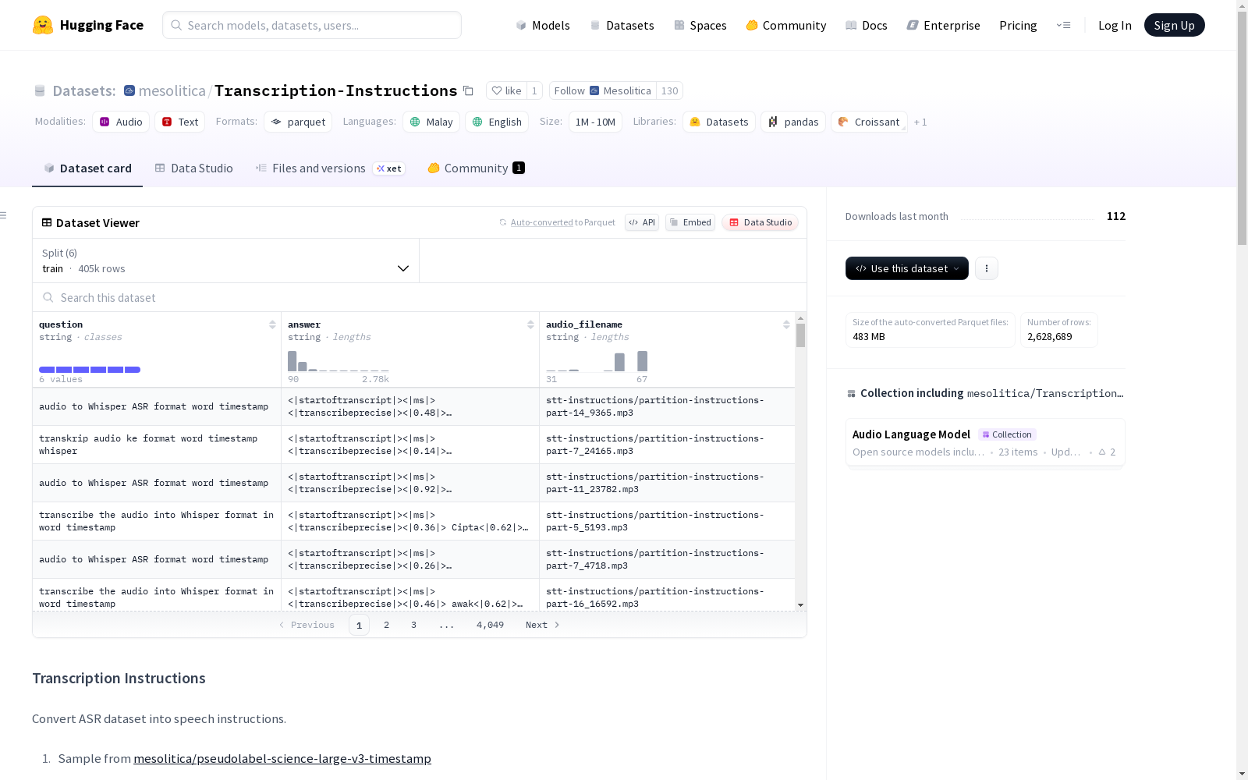The image size is (1248, 780).
Task: Switch to the Dataset card tab
Action: (x=87, y=168)
